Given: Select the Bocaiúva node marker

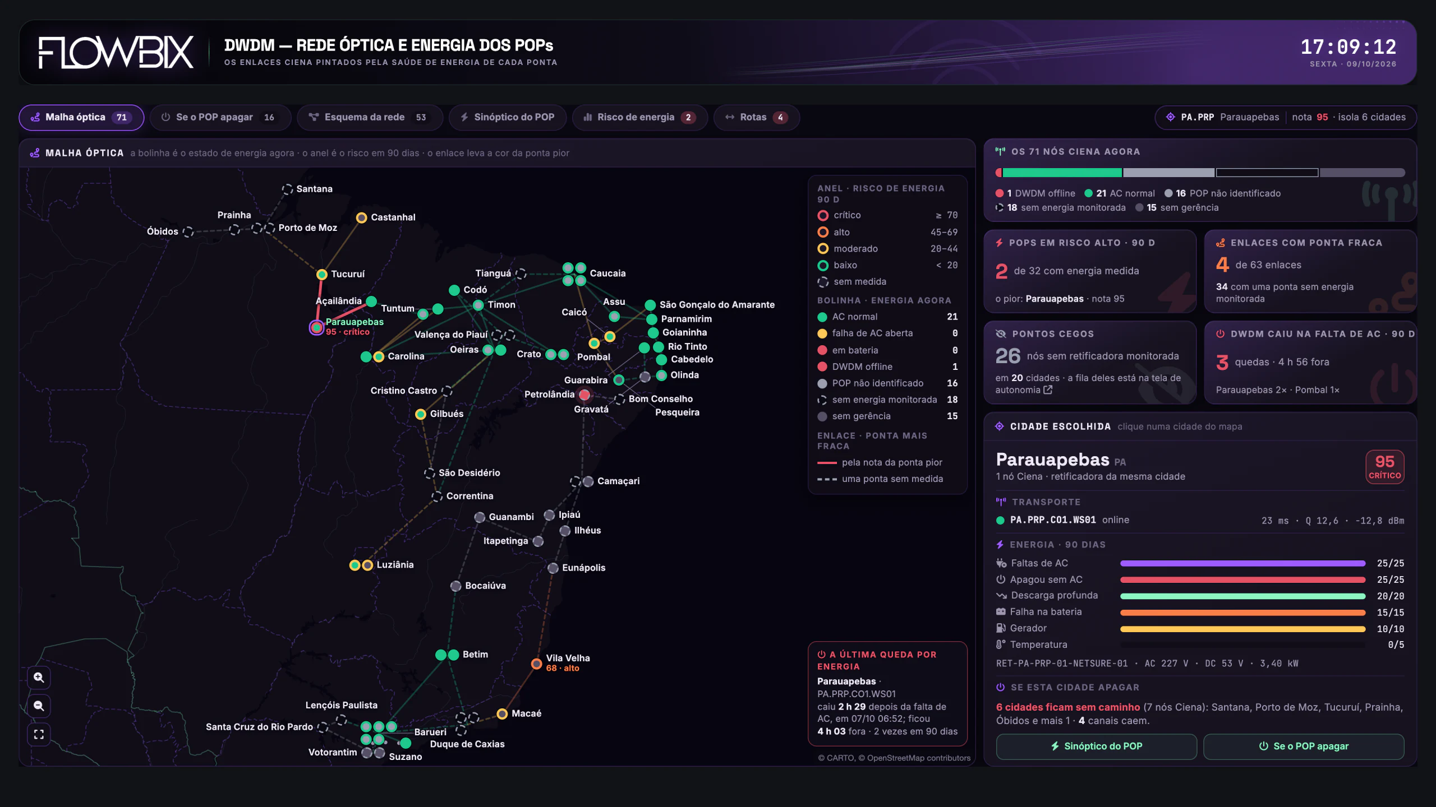Looking at the screenshot, I should (455, 586).
